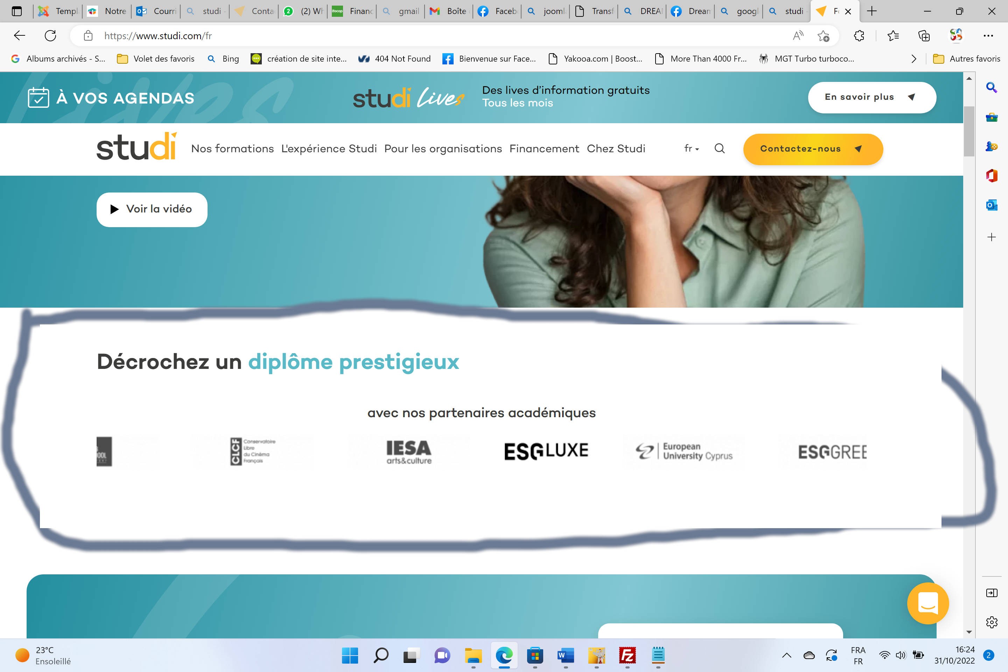Open Office icon in Edge sidebar
The image size is (1008, 672).
pyautogui.click(x=991, y=176)
